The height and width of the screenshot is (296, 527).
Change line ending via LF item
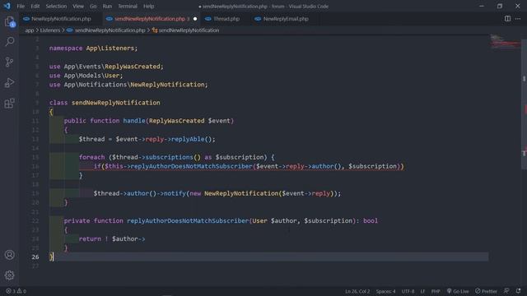tap(422, 291)
